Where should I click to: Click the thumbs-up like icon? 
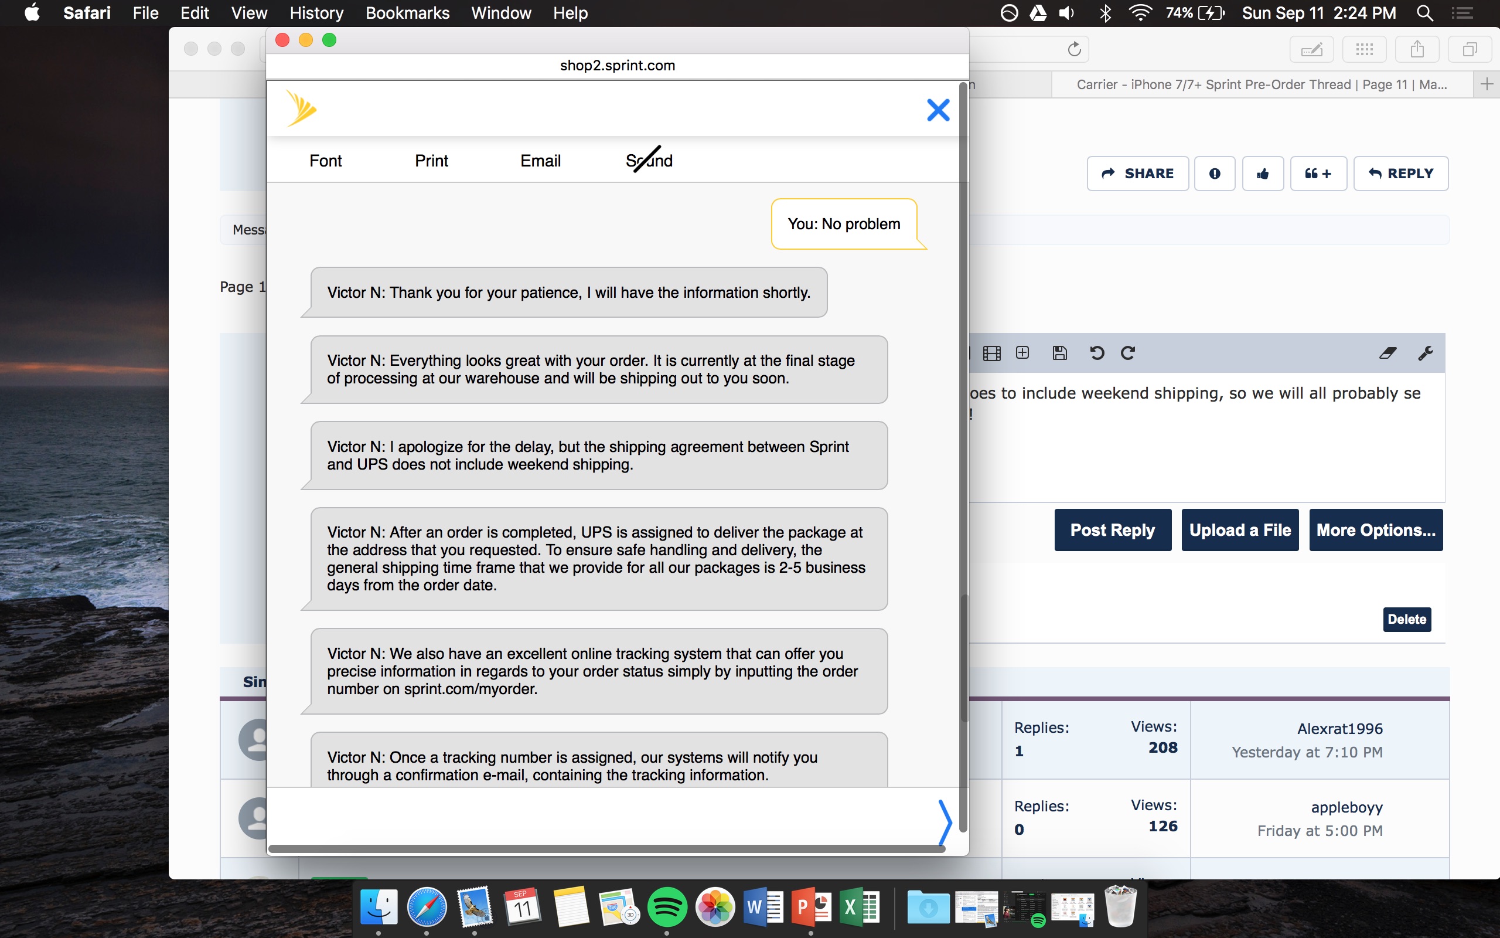(x=1262, y=174)
